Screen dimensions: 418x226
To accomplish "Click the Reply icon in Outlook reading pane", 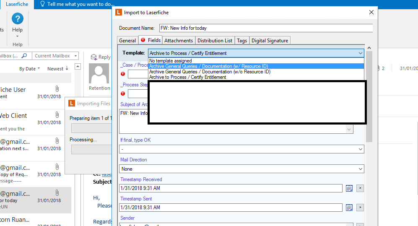I will 94,57.
